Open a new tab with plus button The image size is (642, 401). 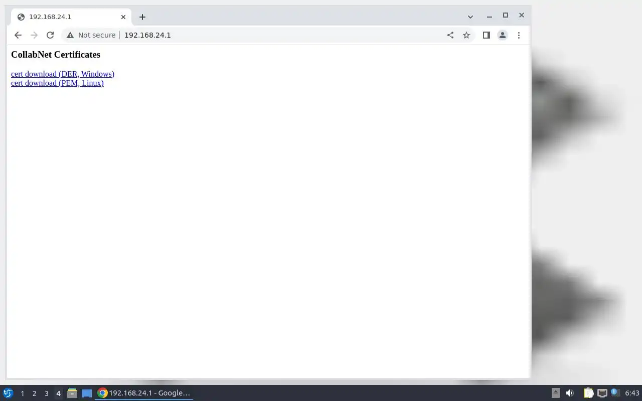point(142,17)
